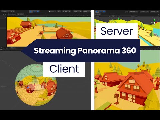Open Layout dropdown in left editor
Image resolution: width=160 pixels, height=120 pixels.
pyautogui.click(x=87, y=11)
